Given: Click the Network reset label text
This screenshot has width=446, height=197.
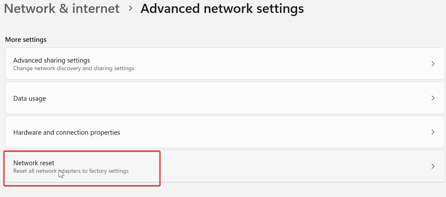Looking at the screenshot, I should tap(34, 163).
